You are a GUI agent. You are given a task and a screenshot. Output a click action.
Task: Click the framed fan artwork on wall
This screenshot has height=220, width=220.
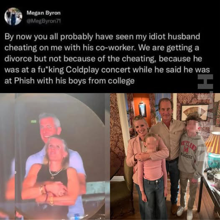tap(195, 112)
